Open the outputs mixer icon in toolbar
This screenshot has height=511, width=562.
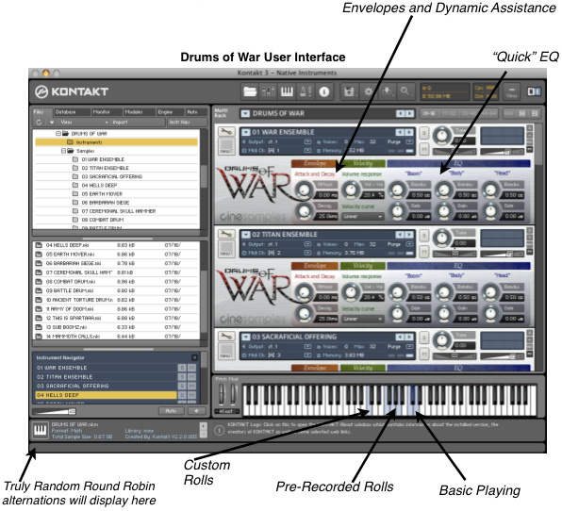pos(268,91)
